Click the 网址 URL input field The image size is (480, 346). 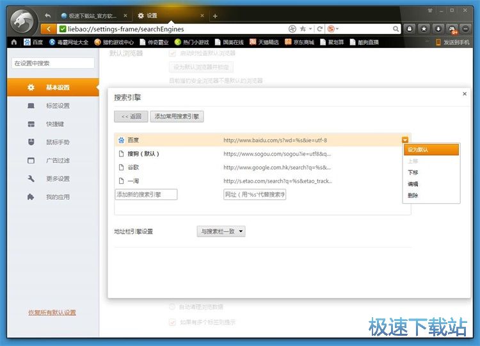click(255, 194)
